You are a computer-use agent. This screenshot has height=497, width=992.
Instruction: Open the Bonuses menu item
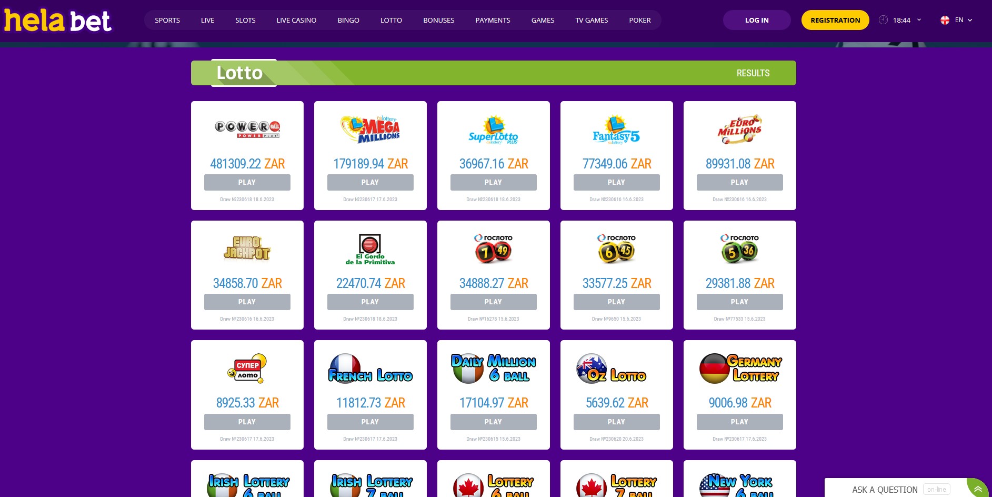[x=439, y=20]
